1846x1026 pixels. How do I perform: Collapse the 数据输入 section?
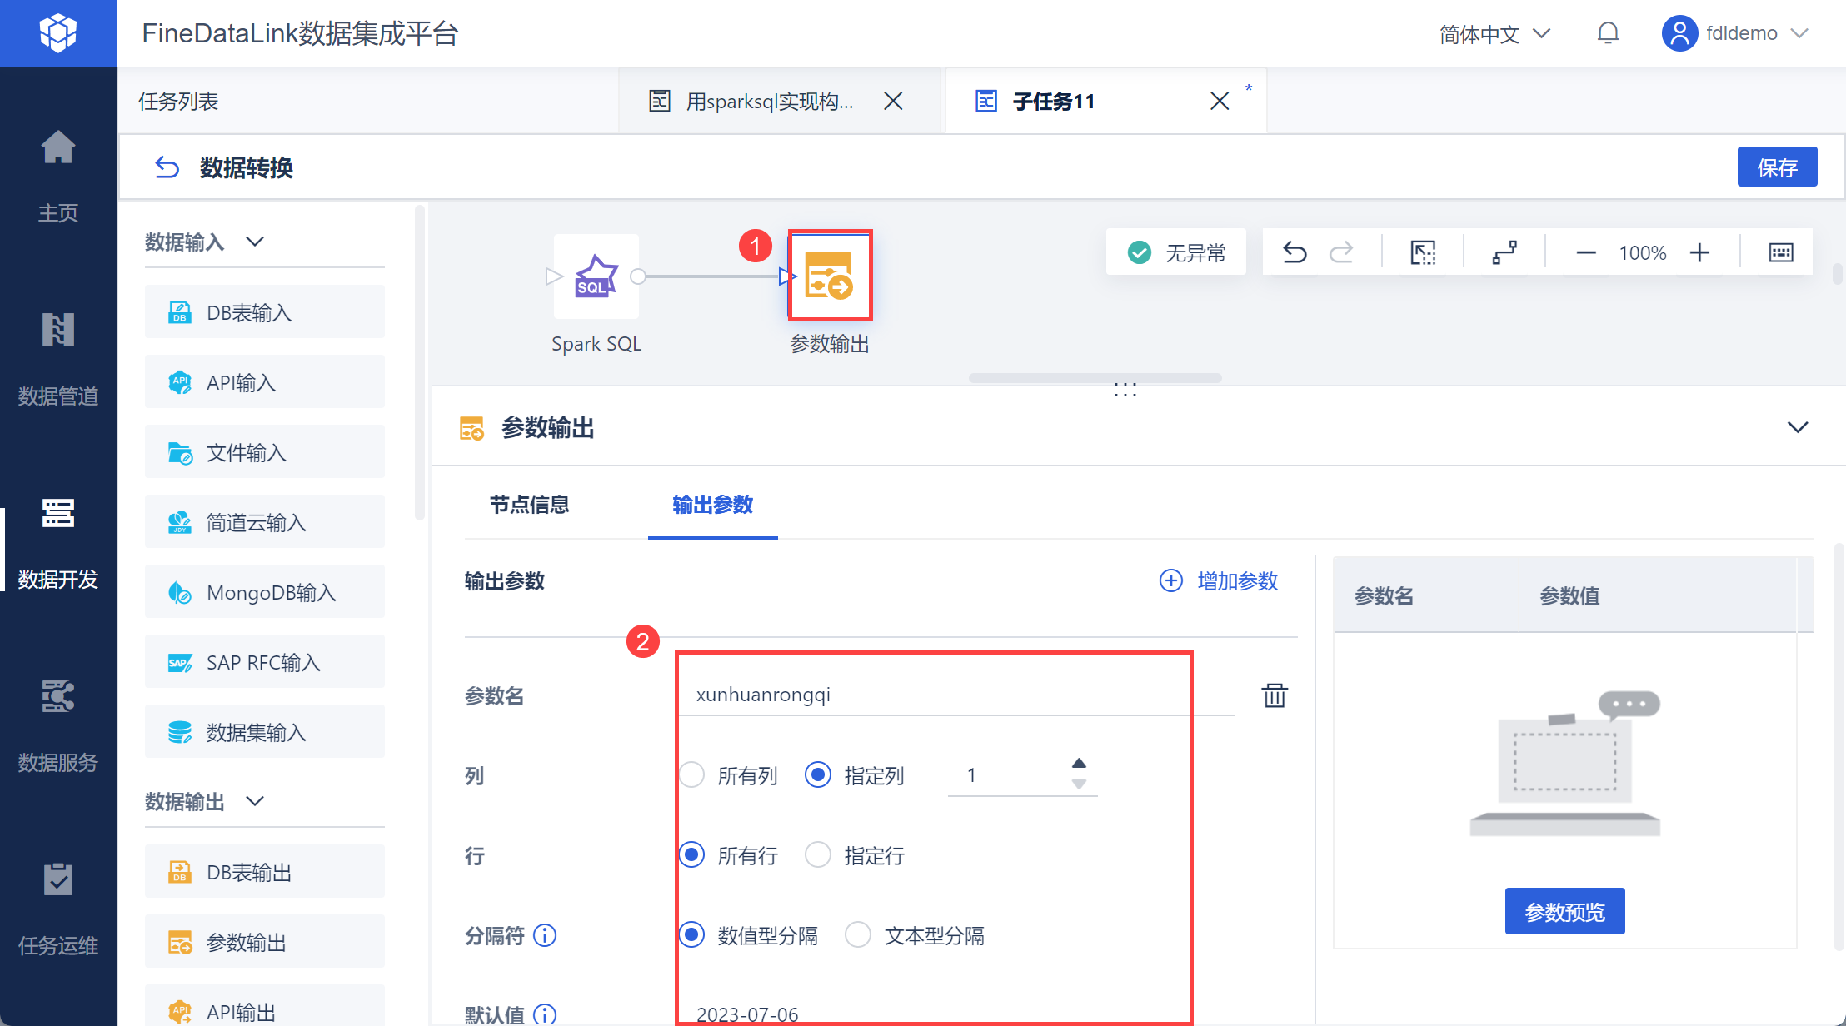tap(255, 242)
